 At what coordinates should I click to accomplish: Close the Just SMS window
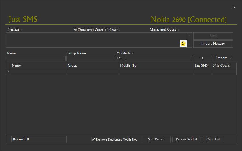[234, 7]
